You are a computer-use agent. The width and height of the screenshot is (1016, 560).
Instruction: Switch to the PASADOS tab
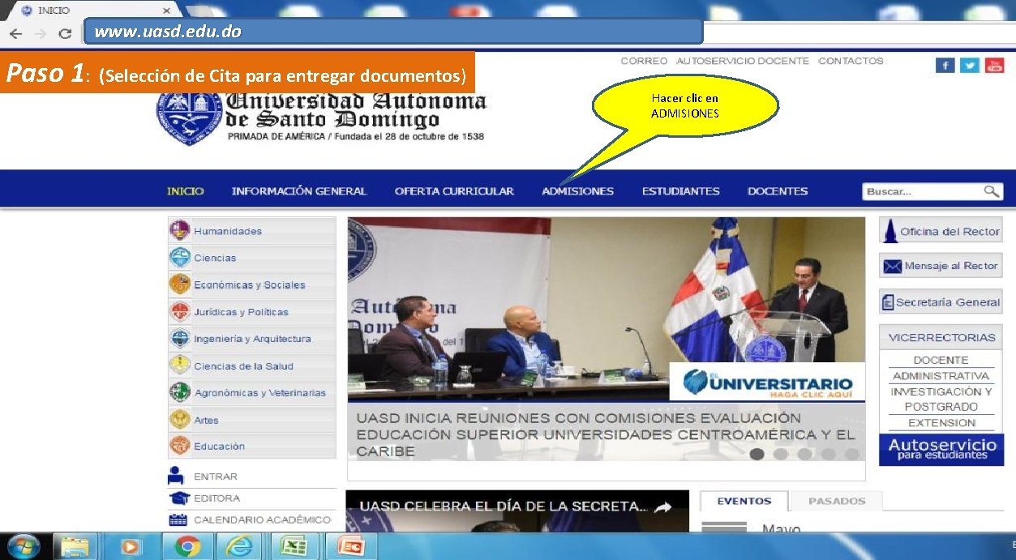click(837, 501)
